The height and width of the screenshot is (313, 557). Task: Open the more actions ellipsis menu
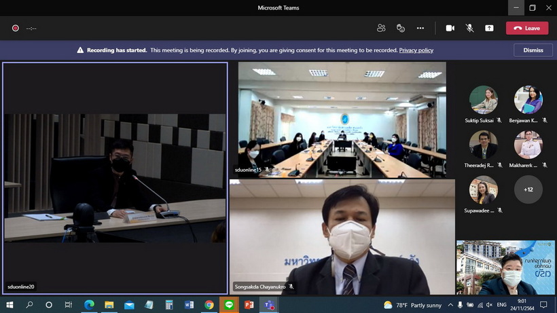[420, 28]
